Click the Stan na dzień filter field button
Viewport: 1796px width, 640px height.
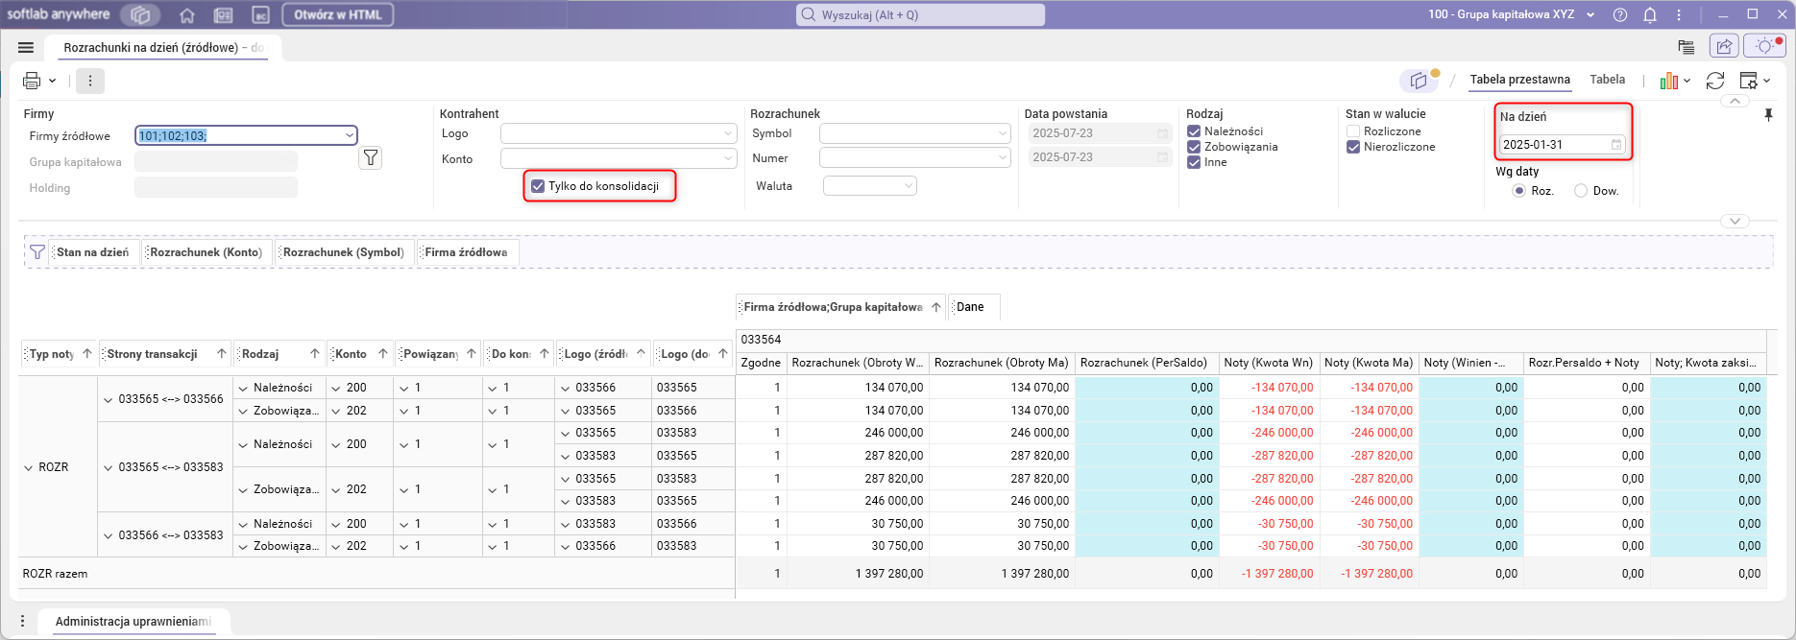[x=92, y=252]
